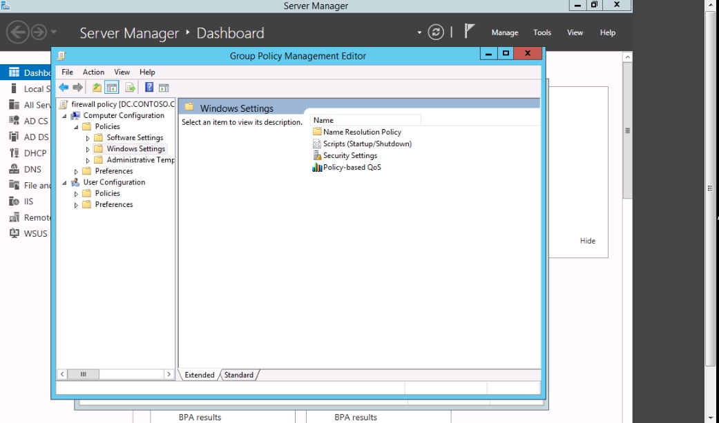Click the Hide link in Server Manager
Viewport: 719px width, 423px height.
pyautogui.click(x=587, y=241)
